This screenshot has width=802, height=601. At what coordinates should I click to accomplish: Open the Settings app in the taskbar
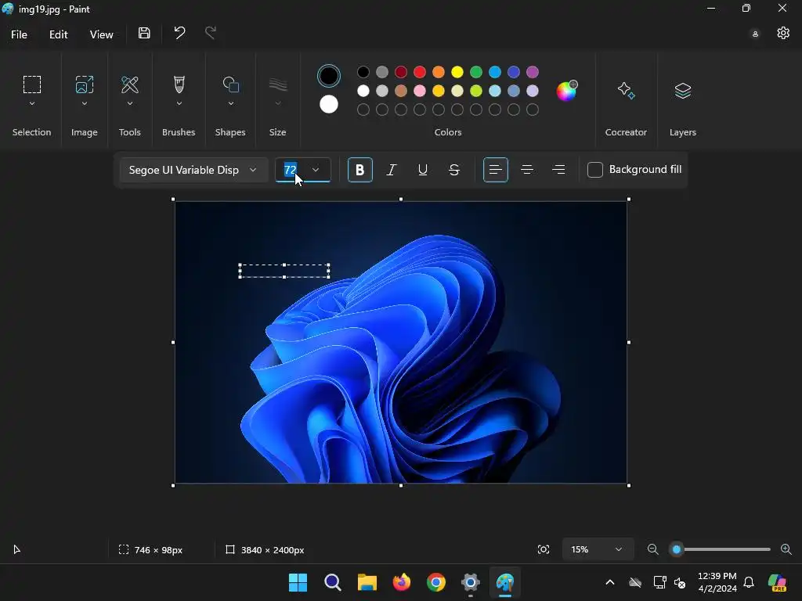pyautogui.click(x=470, y=582)
